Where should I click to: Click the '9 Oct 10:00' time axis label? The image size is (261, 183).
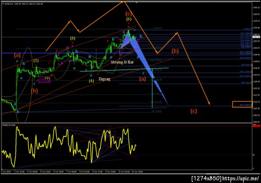pyautogui.click(x=110, y=172)
